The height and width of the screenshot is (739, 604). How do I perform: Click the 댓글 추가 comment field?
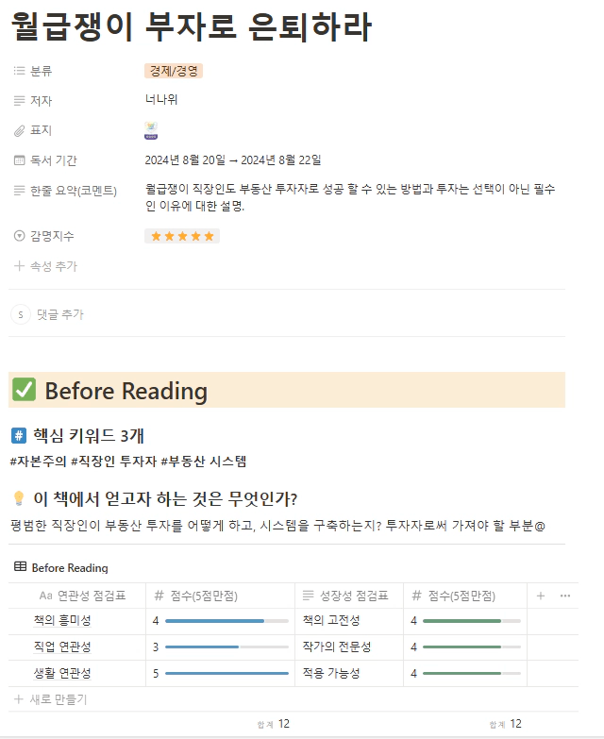tap(60, 314)
